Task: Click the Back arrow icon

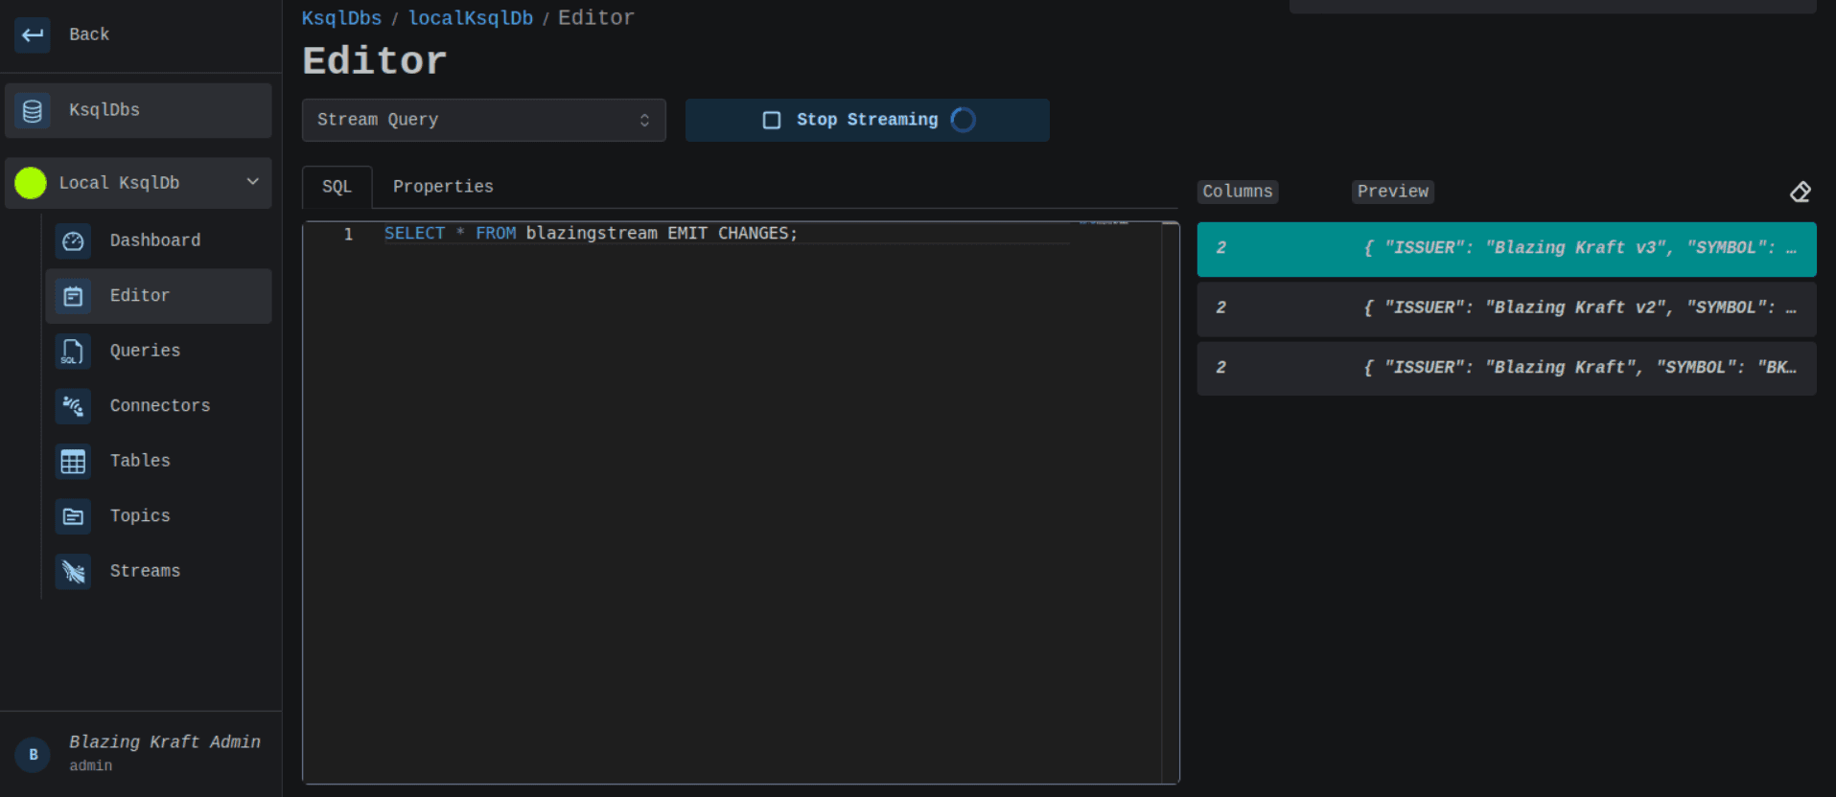Action: pos(33,35)
